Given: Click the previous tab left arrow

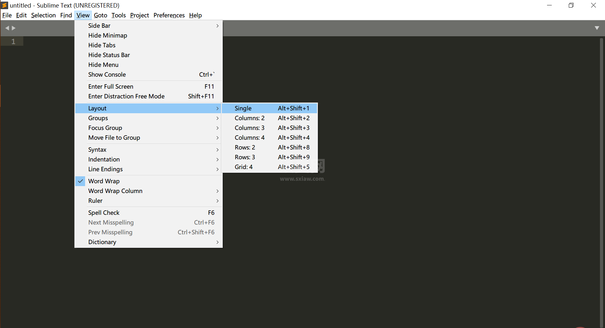Looking at the screenshot, I should click(x=7, y=28).
